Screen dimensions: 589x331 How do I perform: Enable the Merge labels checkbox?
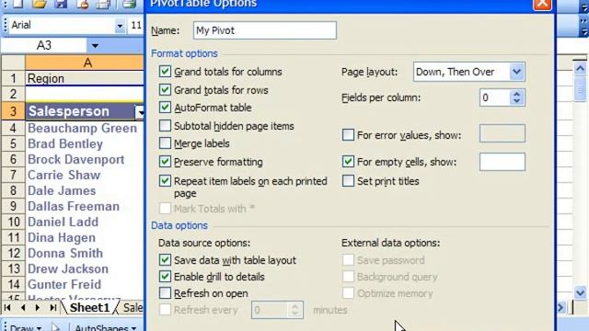pos(165,143)
